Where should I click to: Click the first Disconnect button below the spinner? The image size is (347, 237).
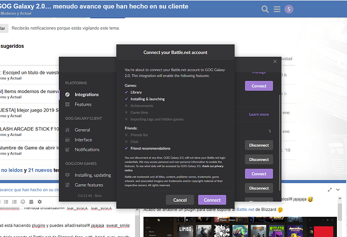[258, 145]
